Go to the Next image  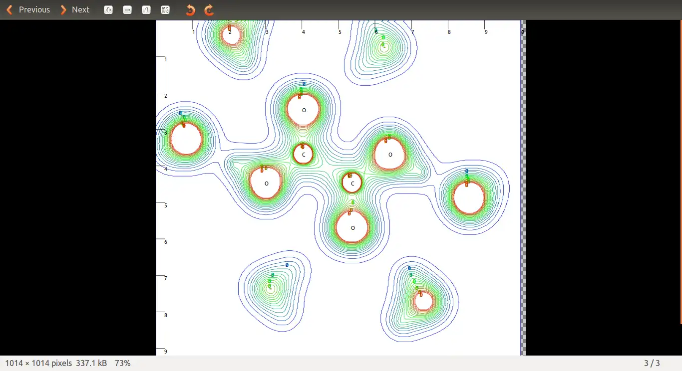[75, 9]
